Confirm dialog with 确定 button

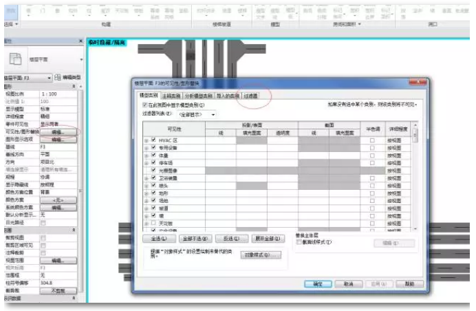(x=318, y=284)
